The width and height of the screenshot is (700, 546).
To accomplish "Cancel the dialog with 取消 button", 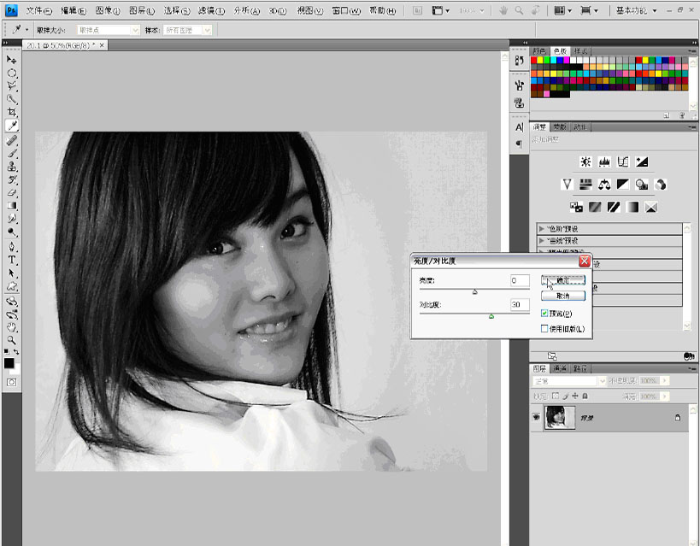I will (x=563, y=296).
